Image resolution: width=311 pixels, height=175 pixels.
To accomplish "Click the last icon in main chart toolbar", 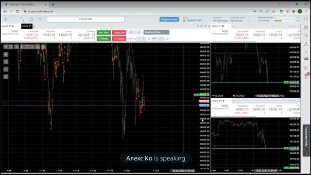I will (43, 47).
